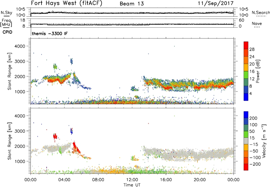Select the light green 12–16 dB Power swatch

click(x=246, y=75)
